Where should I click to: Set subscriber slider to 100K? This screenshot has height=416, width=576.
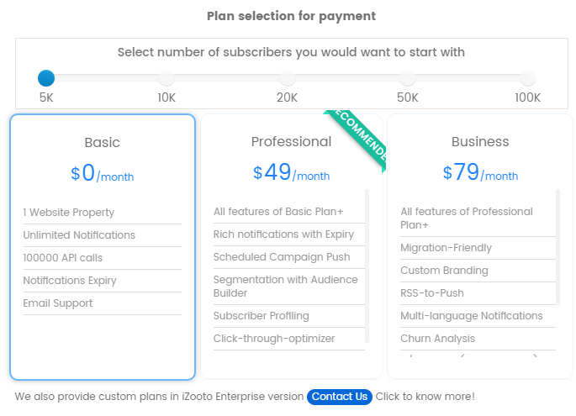[x=528, y=78]
